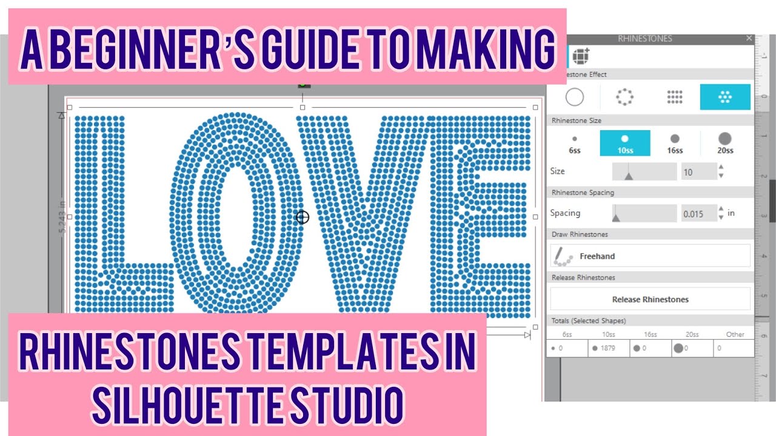Click the 6ss total count cell

click(567, 348)
